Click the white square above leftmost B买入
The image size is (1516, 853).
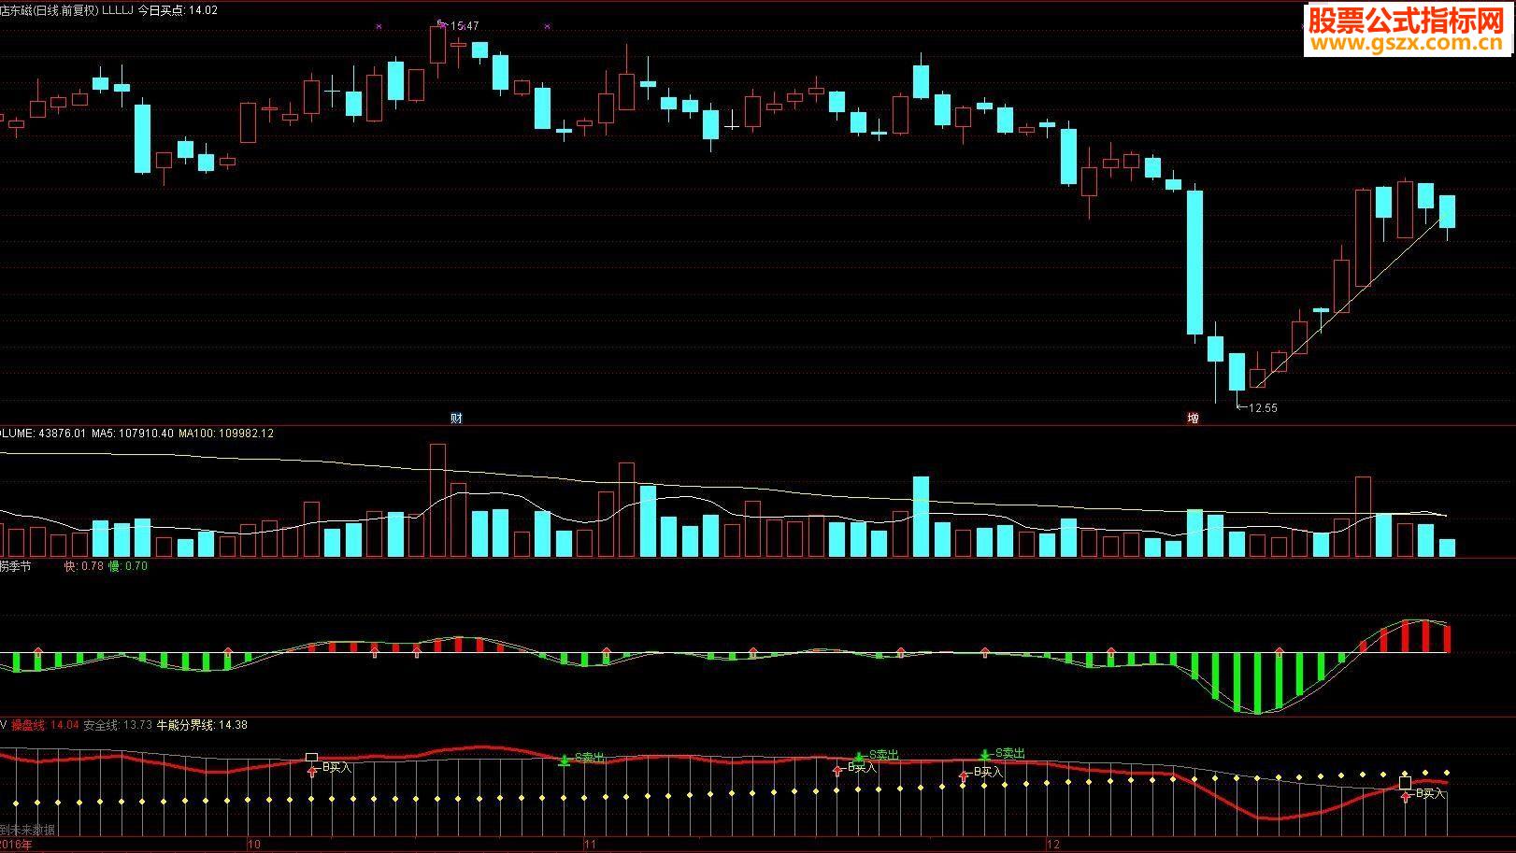[x=312, y=757]
